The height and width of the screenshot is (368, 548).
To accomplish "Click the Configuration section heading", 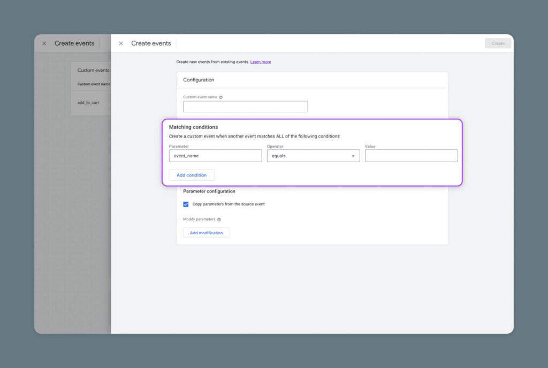I will [x=199, y=80].
